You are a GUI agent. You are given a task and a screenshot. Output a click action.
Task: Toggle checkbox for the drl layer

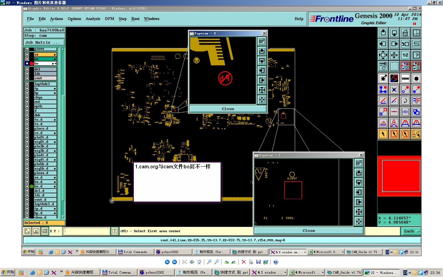(27, 69)
